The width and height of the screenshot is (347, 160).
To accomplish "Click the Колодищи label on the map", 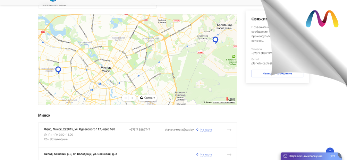I will coord(225,25).
